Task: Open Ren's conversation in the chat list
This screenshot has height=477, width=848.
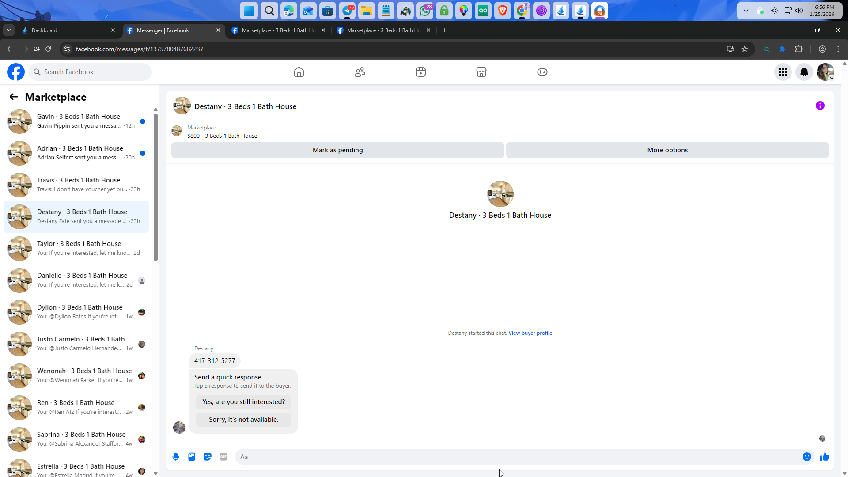Action: 76,408
